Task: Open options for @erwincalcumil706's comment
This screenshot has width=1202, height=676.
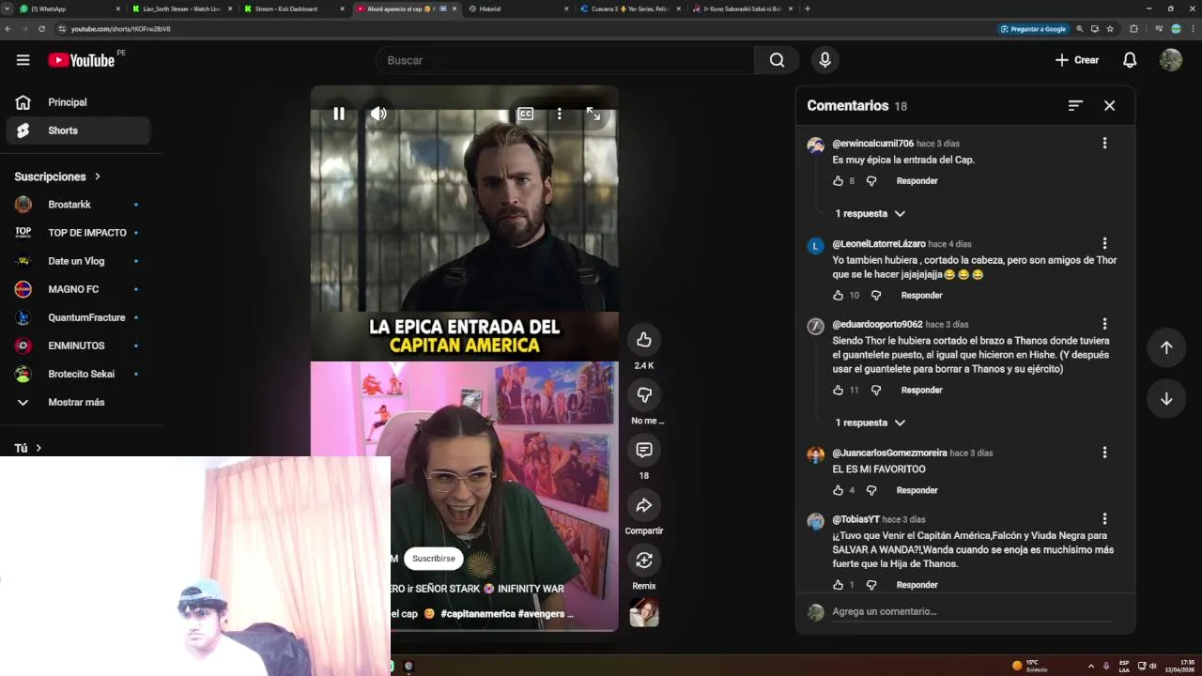Action: click(1104, 143)
